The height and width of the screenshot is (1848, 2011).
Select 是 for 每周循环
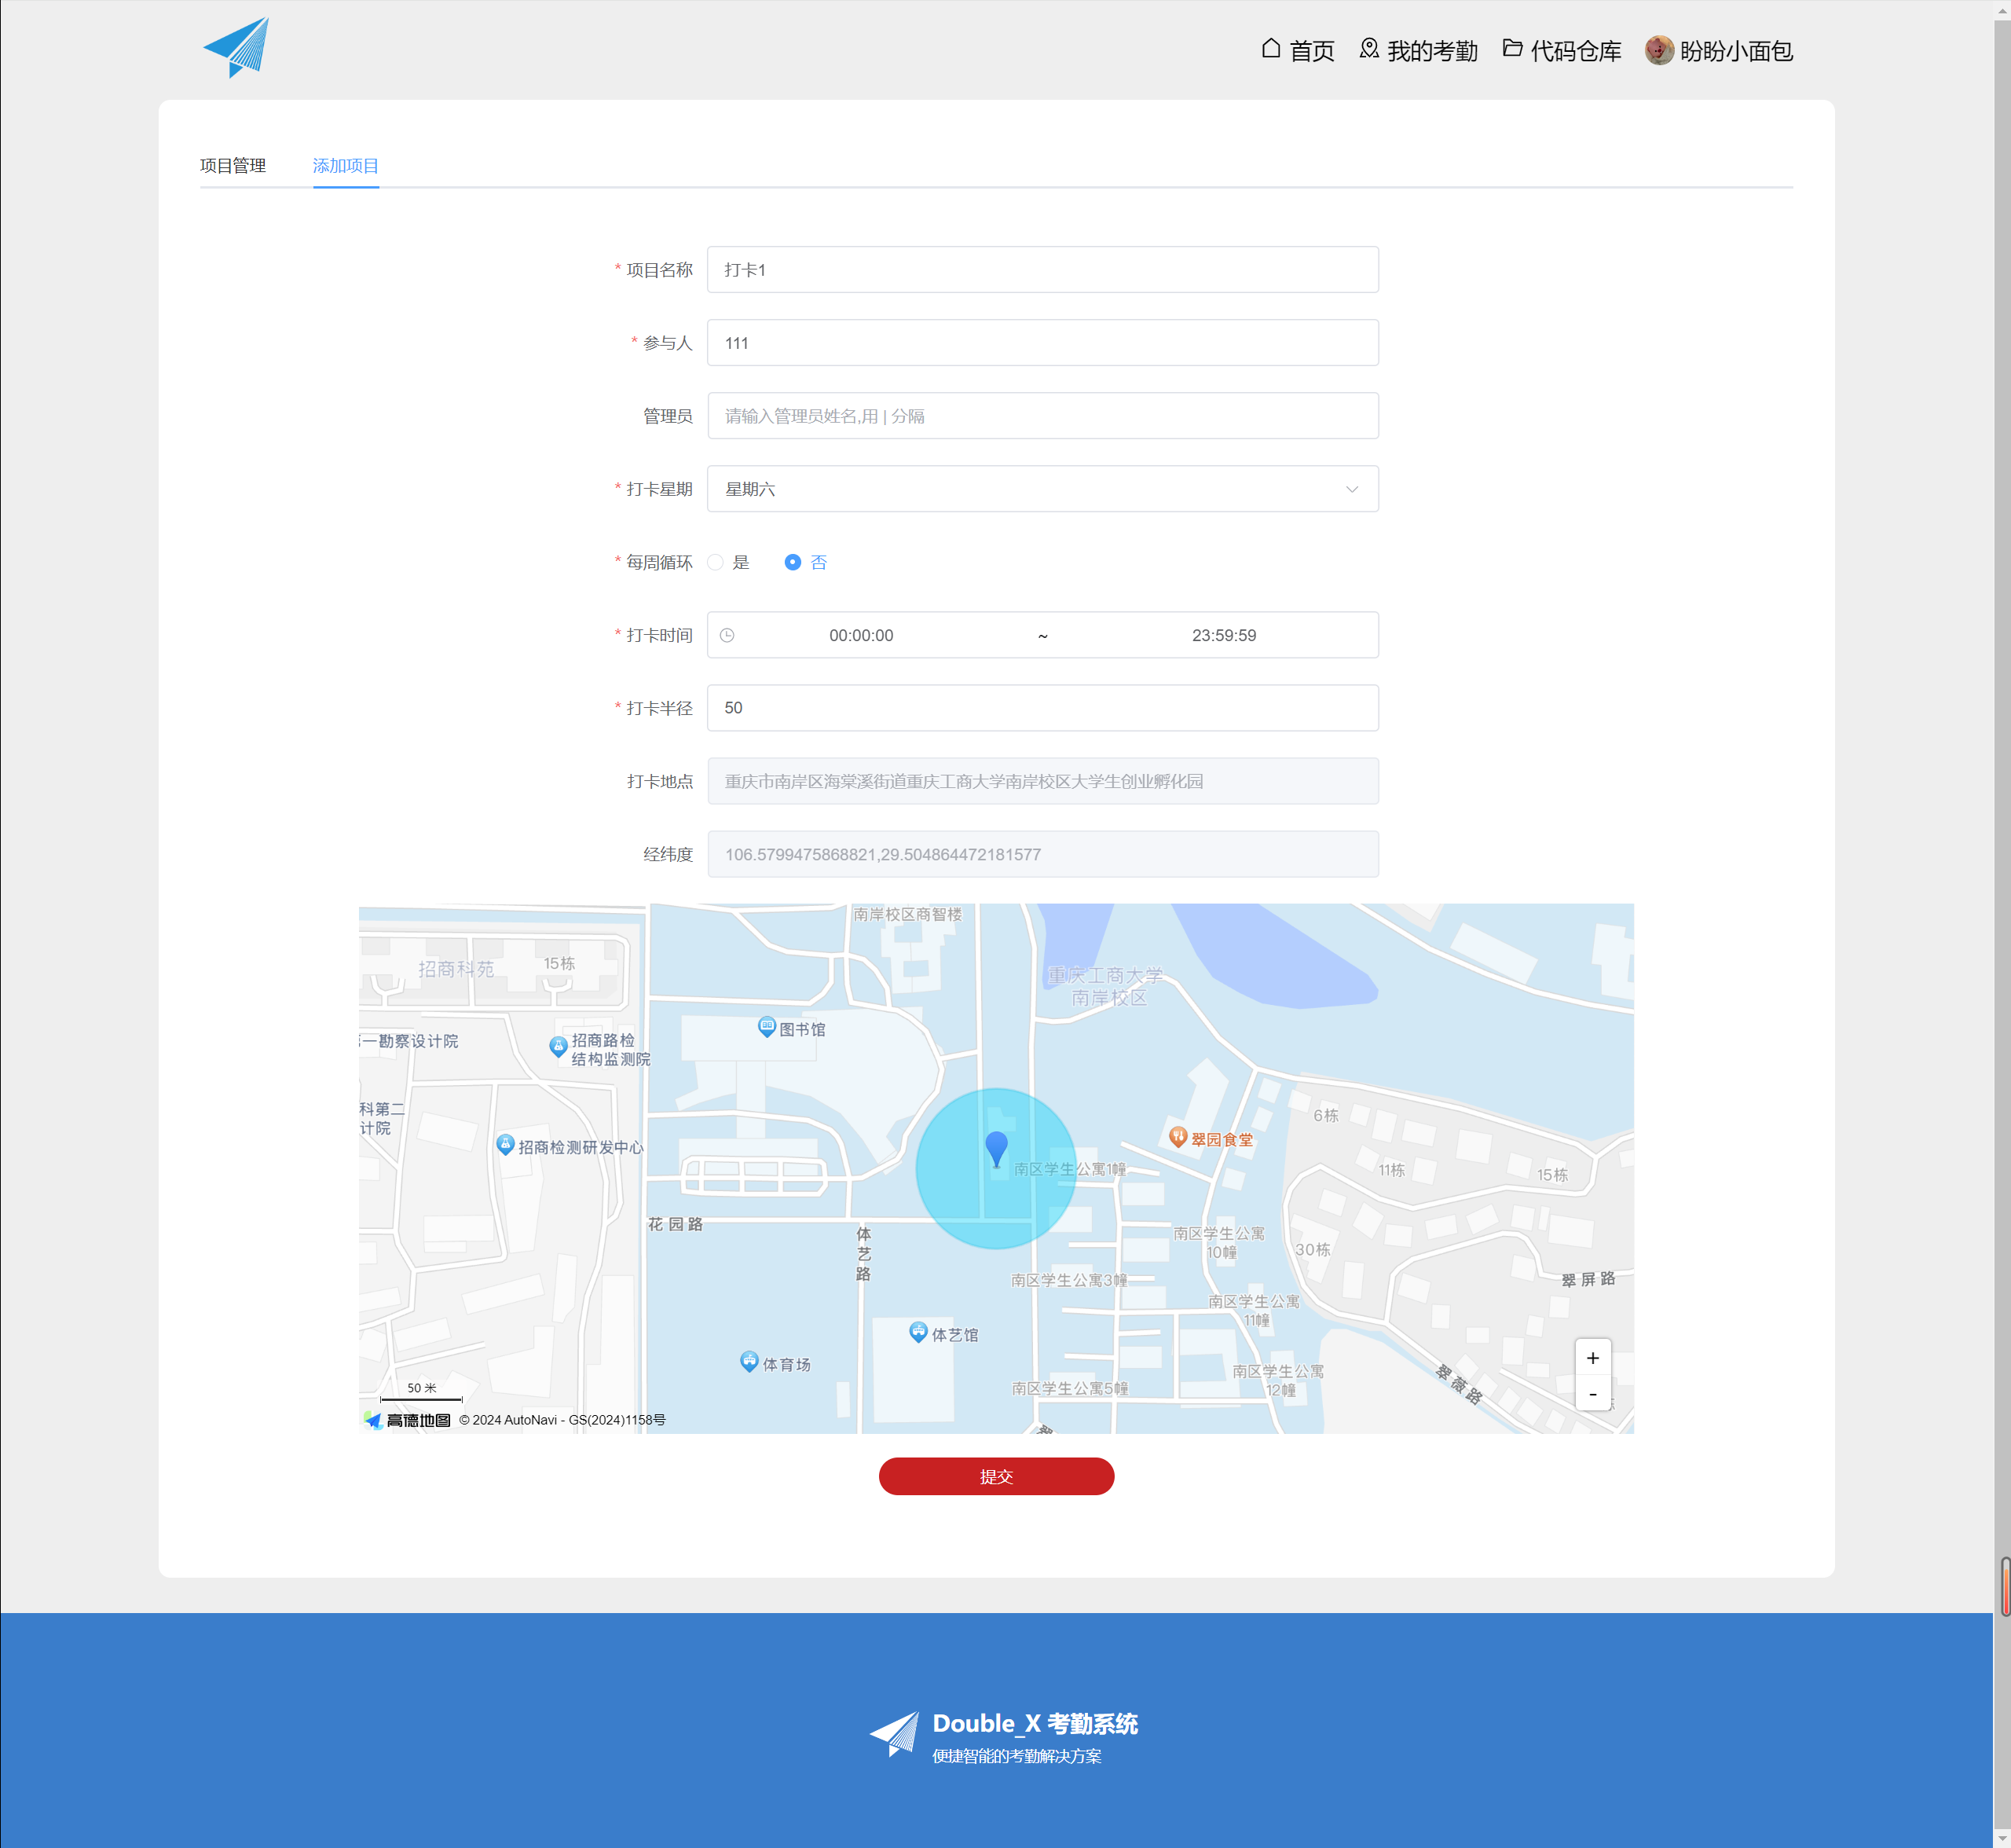715,562
